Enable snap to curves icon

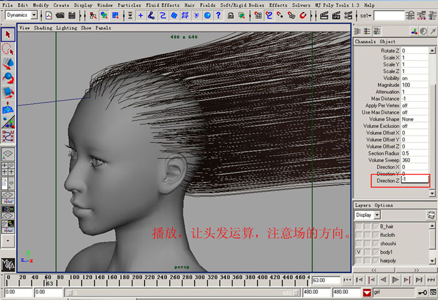click(x=268, y=16)
